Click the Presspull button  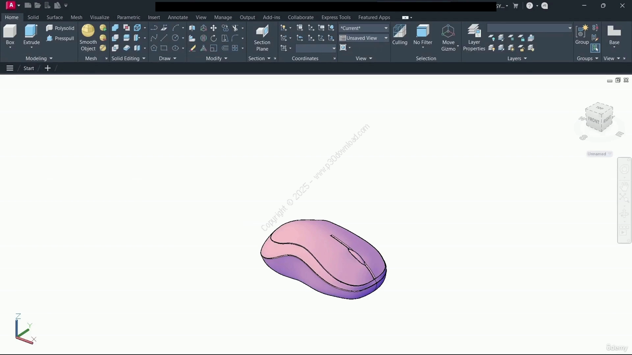[60, 38]
